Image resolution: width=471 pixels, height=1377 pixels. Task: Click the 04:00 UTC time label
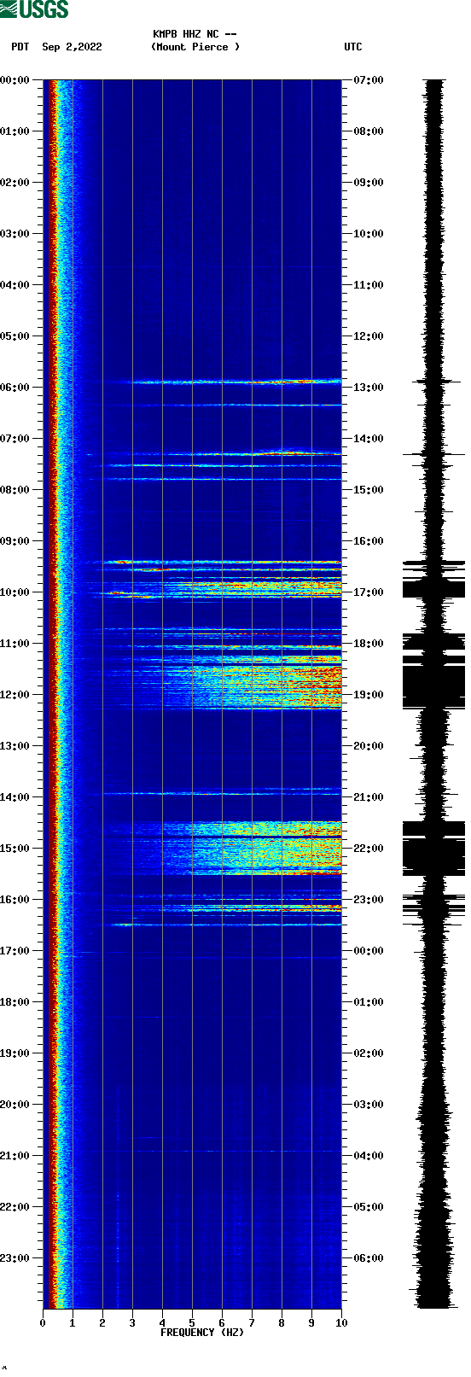pos(369,1156)
